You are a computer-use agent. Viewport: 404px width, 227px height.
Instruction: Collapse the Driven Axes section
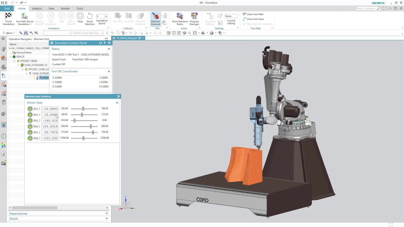click(117, 102)
